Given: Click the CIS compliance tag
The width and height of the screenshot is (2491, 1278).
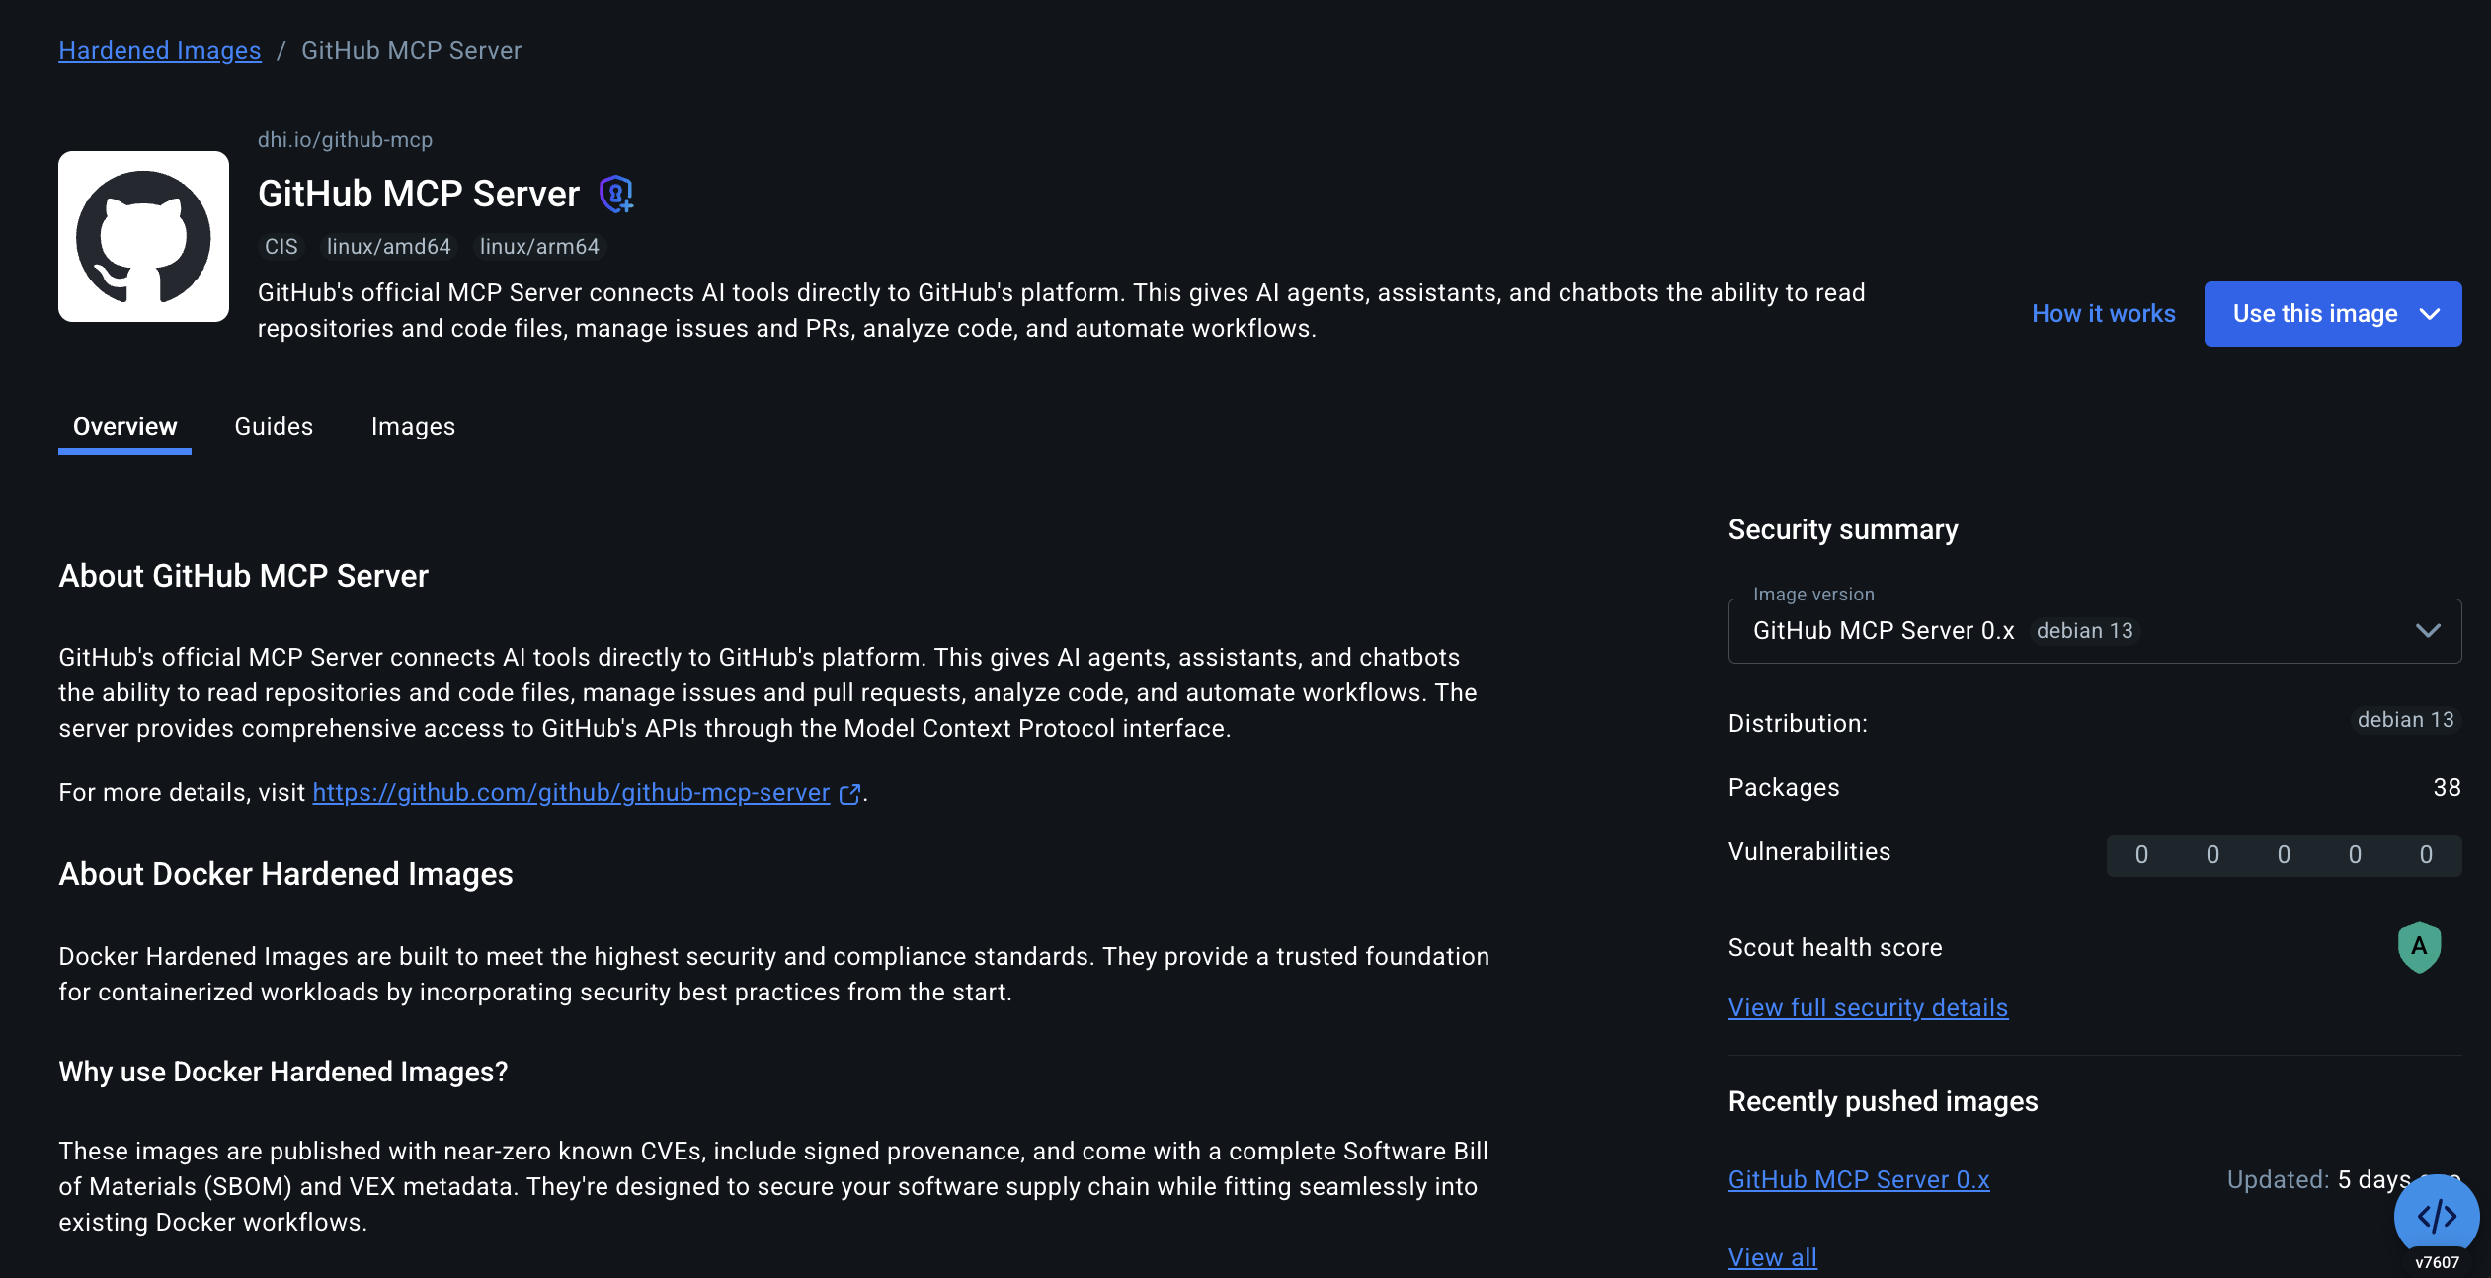Looking at the screenshot, I should tap(281, 247).
